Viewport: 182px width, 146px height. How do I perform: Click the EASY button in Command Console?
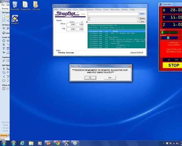(142, 14)
